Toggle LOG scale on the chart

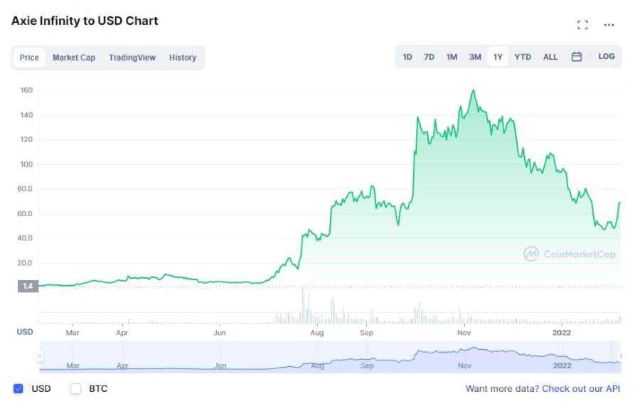pos(607,56)
